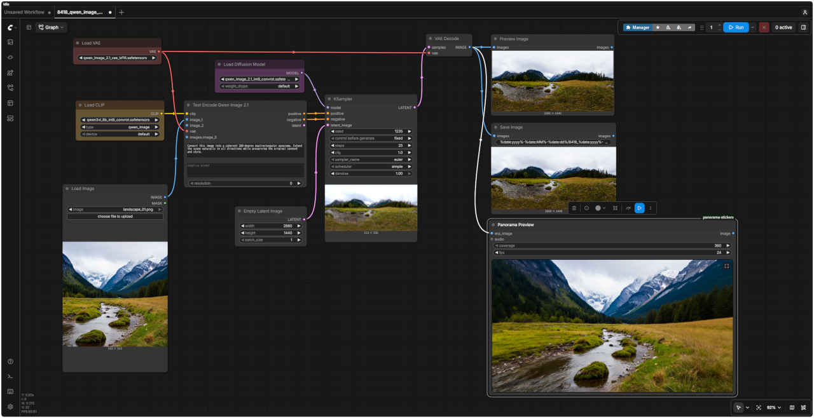Image resolution: width=814 pixels, height=418 pixels.
Task: Toggle the minimap display
Action: tap(792, 407)
